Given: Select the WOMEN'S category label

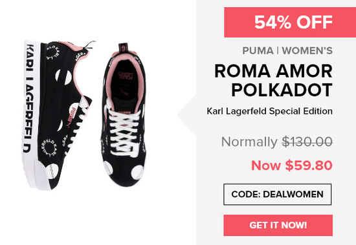Looking at the screenshot, I should point(307,50).
